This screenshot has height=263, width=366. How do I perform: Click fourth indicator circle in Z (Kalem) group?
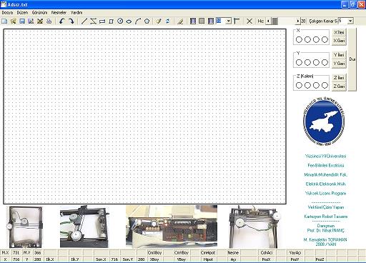click(x=325, y=86)
